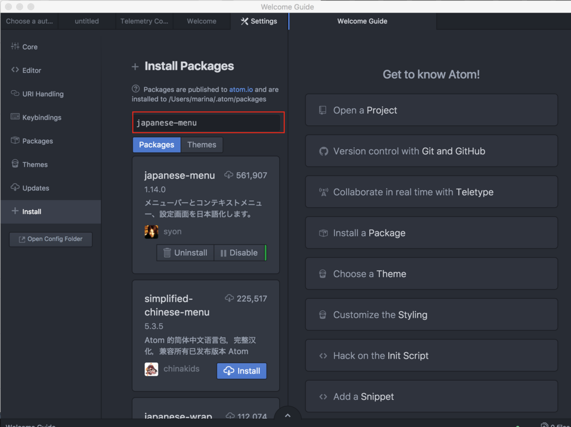571x427 pixels.
Task: Click Open Config Folder button
Action: click(51, 239)
